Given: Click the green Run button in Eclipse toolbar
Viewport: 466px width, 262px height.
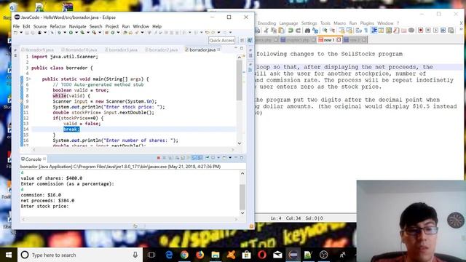Looking at the screenshot, I should pyautogui.click(x=71, y=32).
